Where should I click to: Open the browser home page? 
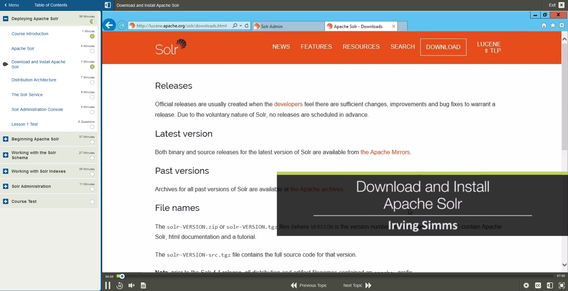[544, 25]
